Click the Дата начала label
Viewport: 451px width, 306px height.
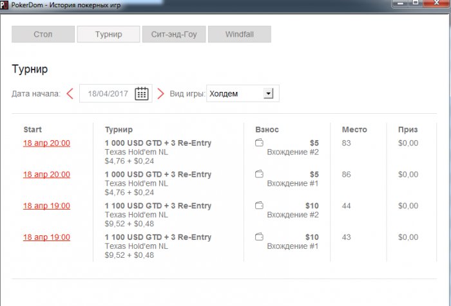click(x=36, y=94)
